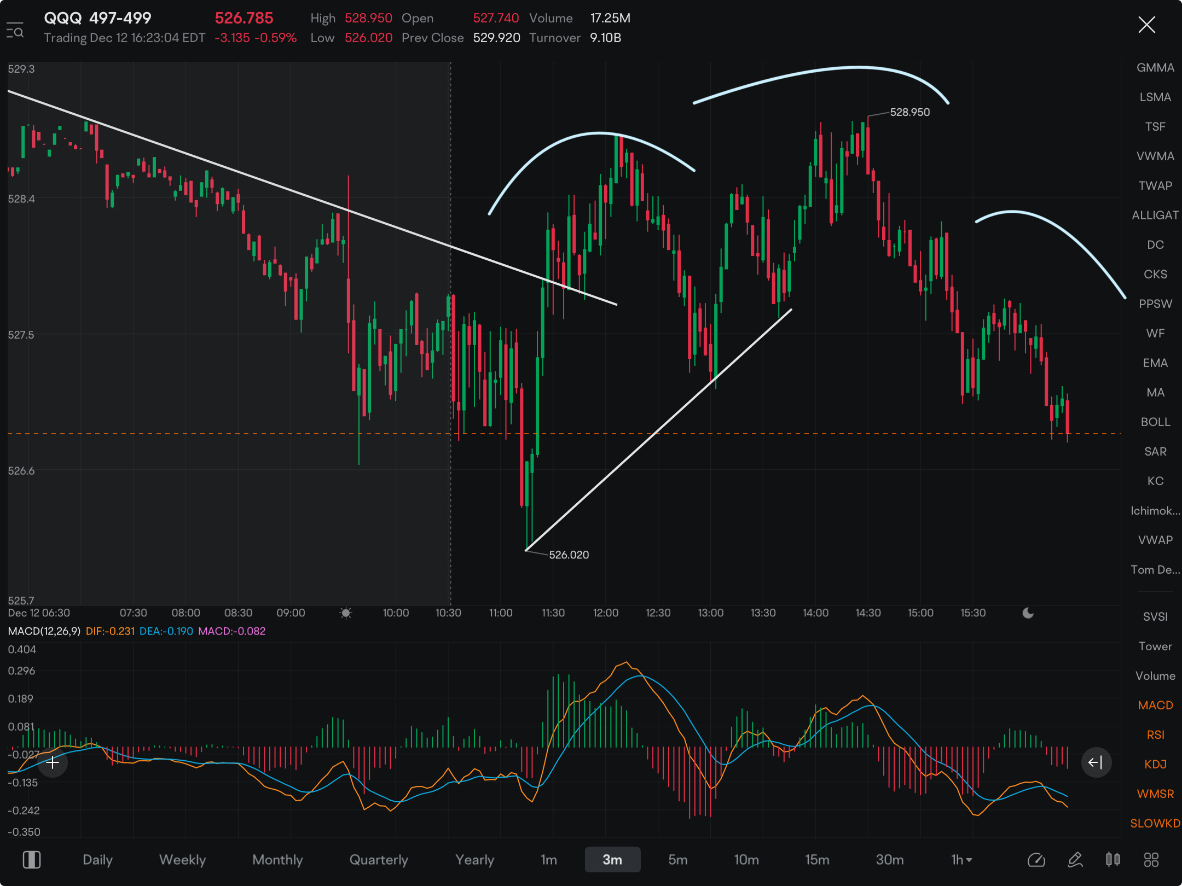Enable the LSMA indicator
This screenshot has width=1182, height=886.
click(x=1155, y=97)
